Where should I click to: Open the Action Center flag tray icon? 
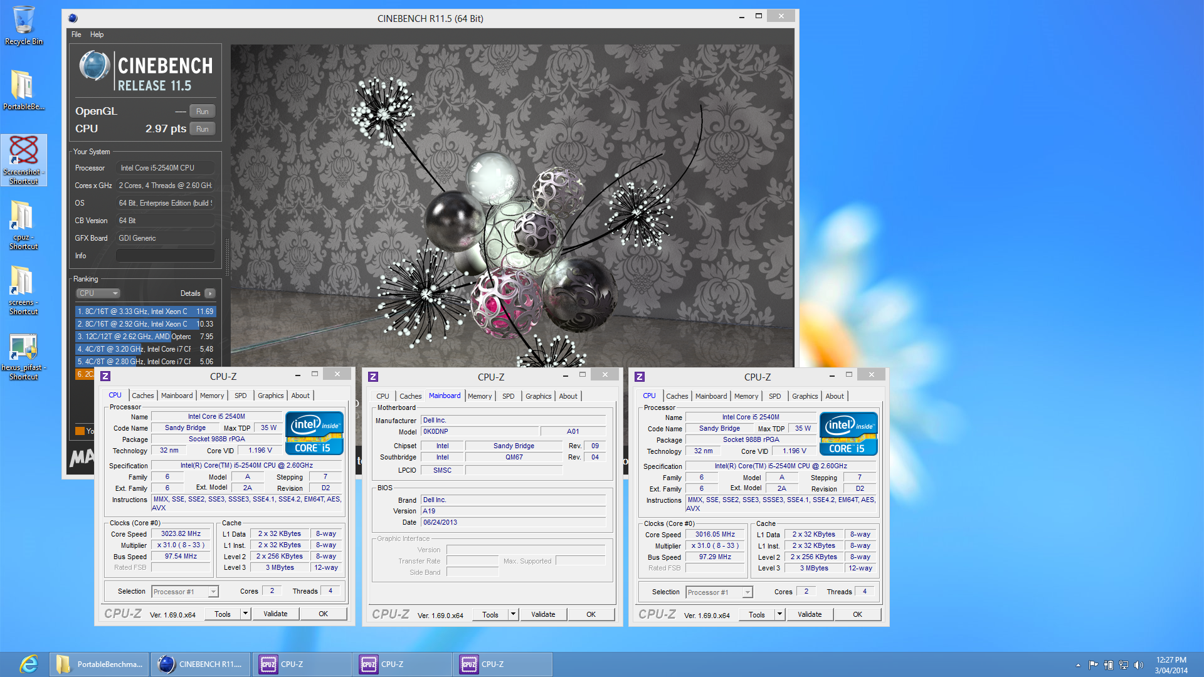pos(1093,664)
